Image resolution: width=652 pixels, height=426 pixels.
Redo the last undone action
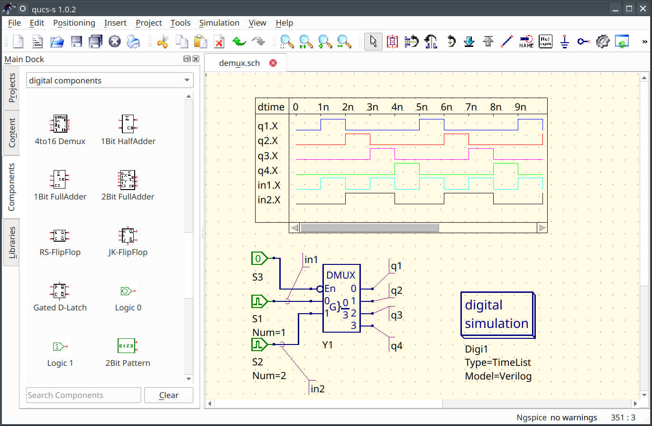258,42
